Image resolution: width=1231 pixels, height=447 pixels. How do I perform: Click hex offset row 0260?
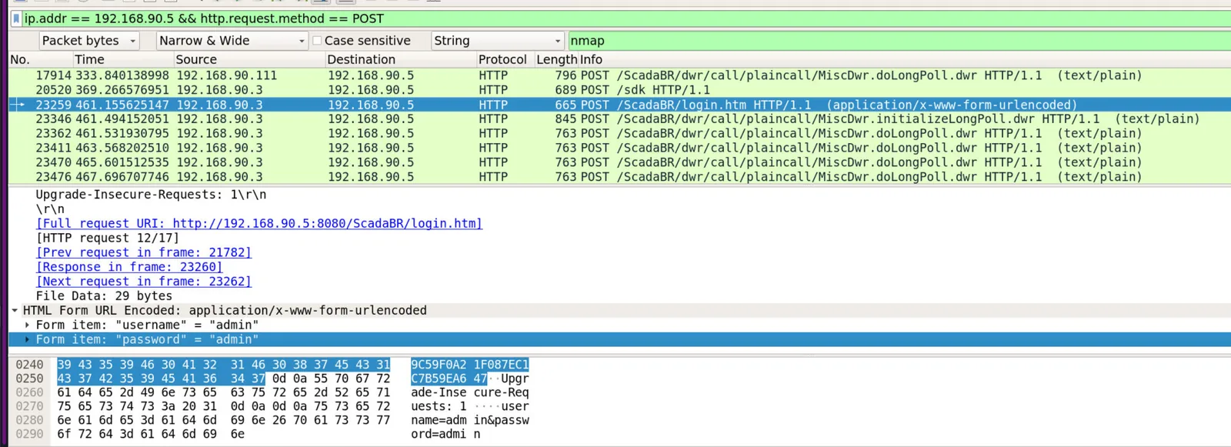point(29,392)
